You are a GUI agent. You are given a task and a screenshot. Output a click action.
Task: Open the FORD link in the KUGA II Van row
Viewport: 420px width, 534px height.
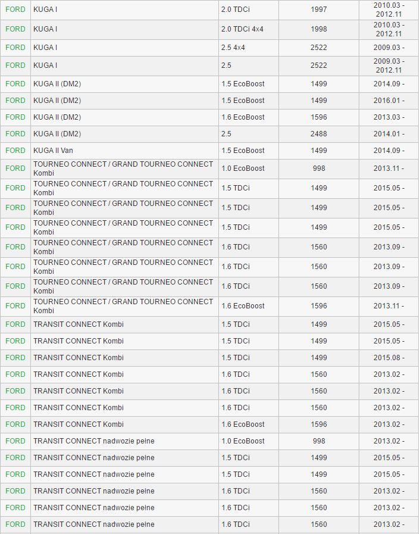click(15, 151)
